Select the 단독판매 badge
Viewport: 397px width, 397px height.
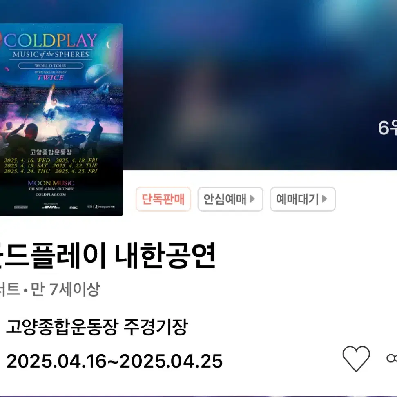pyautogui.click(x=163, y=199)
